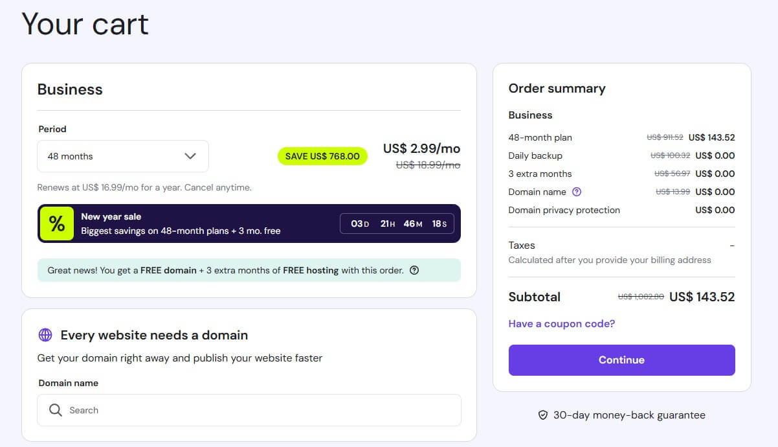Expand the 48 months billing period options
778x447 pixels.
(123, 156)
